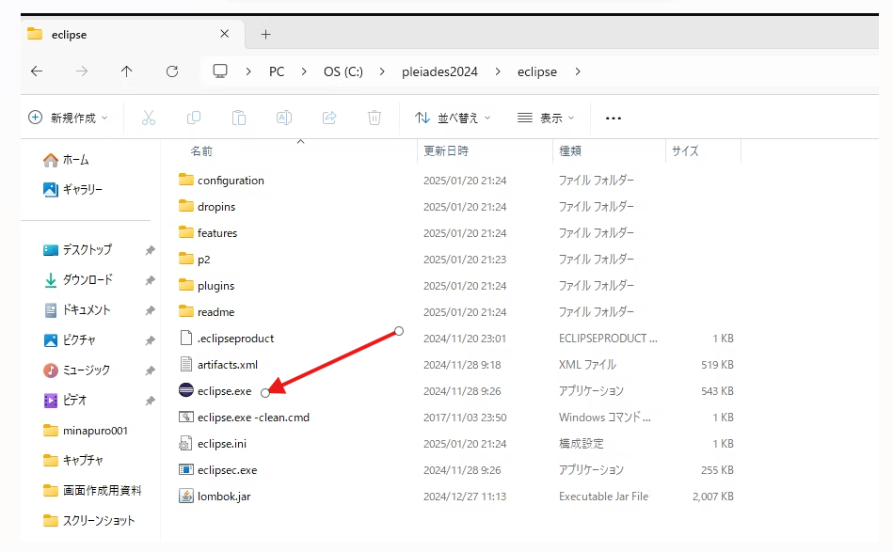Click the Paste clipboard icon

coord(239,118)
